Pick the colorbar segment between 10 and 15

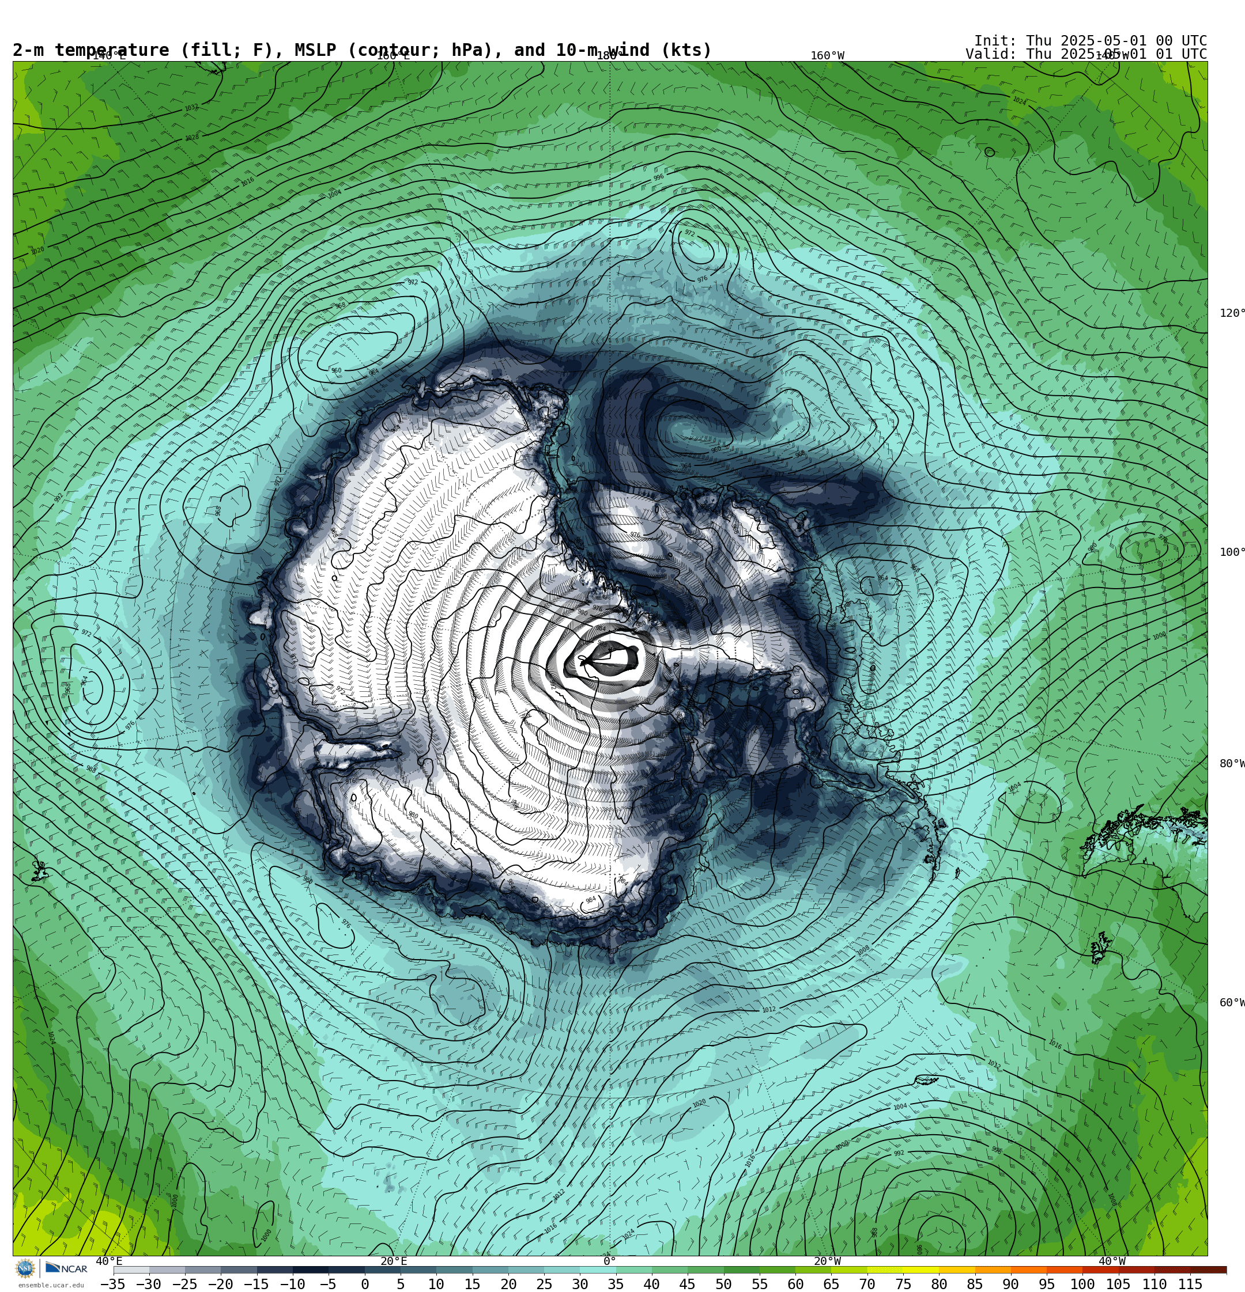[x=454, y=1270]
